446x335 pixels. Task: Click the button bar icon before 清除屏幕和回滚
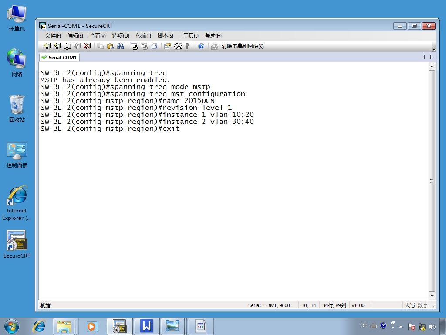click(214, 46)
